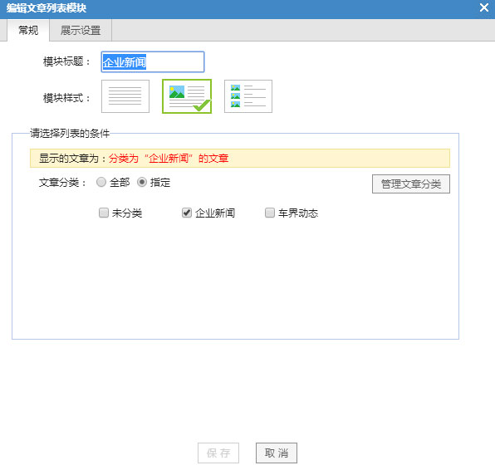Uncheck the 企业新闻 category checkbox

pos(187,213)
